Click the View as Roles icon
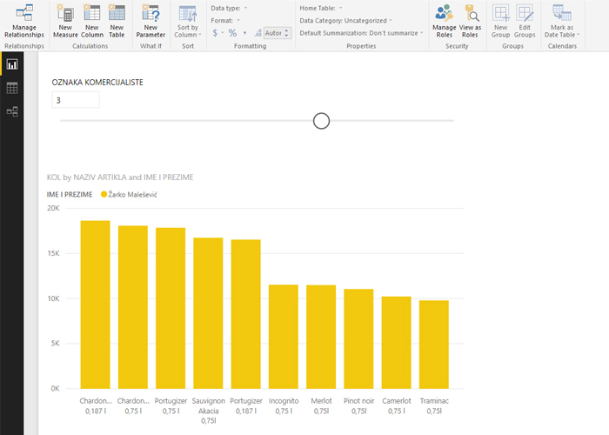Screen dimensions: 609x435 click(x=470, y=19)
